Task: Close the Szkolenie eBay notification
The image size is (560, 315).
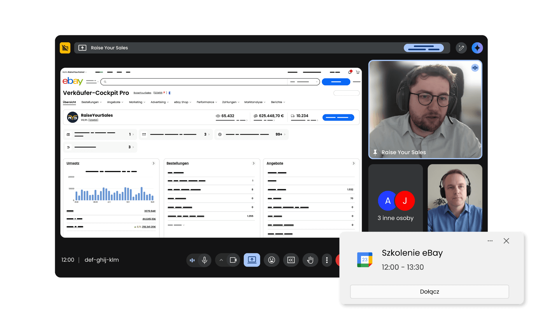Action: (x=506, y=241)
